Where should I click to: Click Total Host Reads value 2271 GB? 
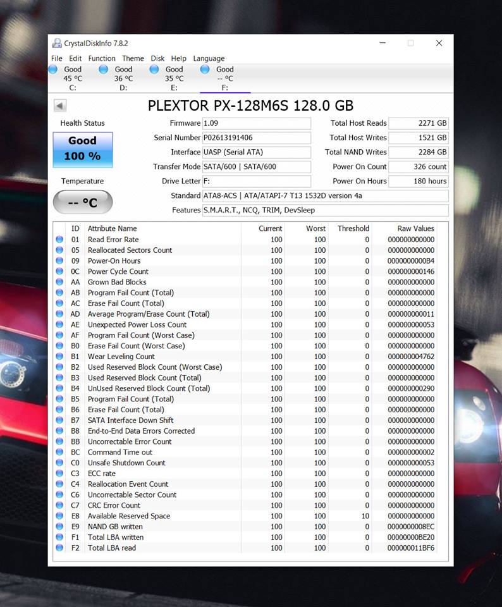coord(419,123)
